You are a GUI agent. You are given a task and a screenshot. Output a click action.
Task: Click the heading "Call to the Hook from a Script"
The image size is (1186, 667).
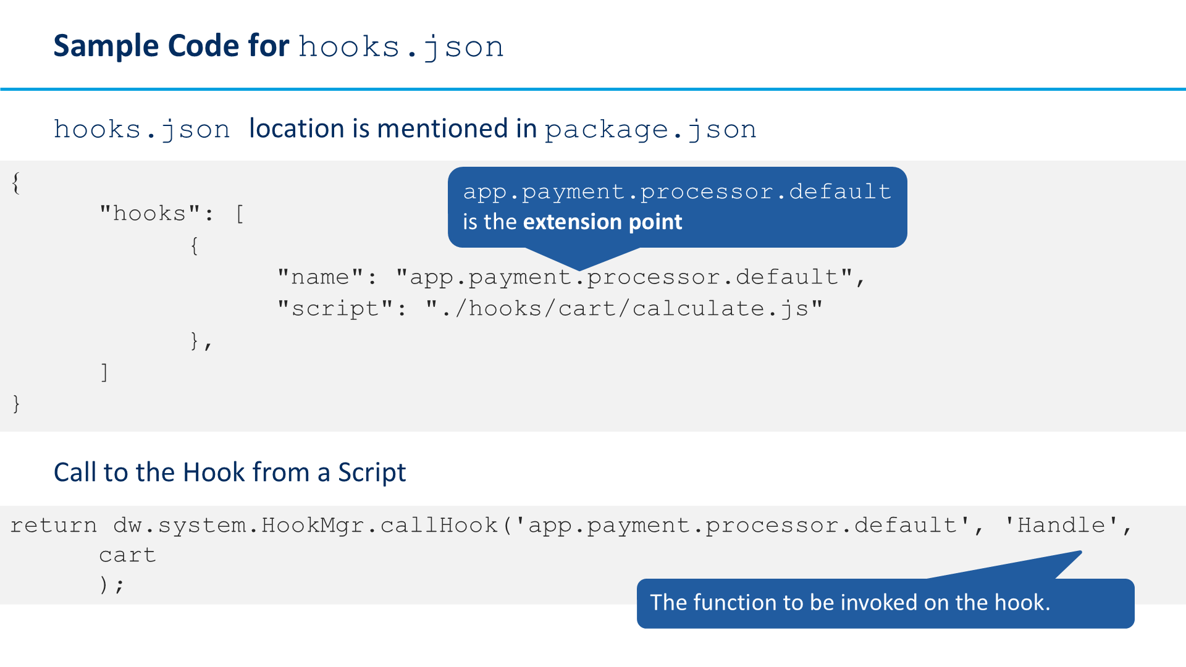[230, 472]
